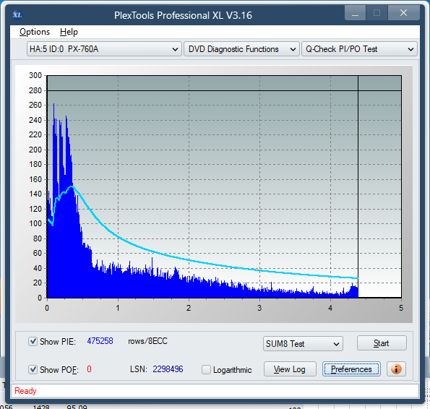Expand the DVD Diagnostic Functions dropdown

pos(241,49)
